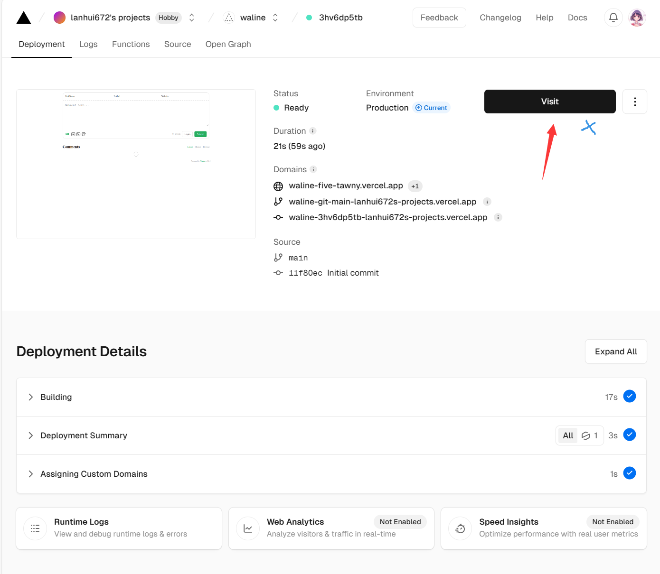
Task: Click the info icon beside Domains
Action: tap(313, 169)
